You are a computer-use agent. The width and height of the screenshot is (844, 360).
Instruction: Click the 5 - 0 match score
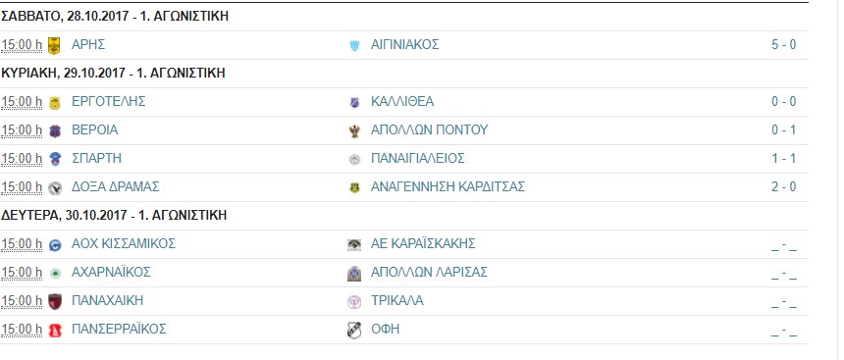point(783,45)
